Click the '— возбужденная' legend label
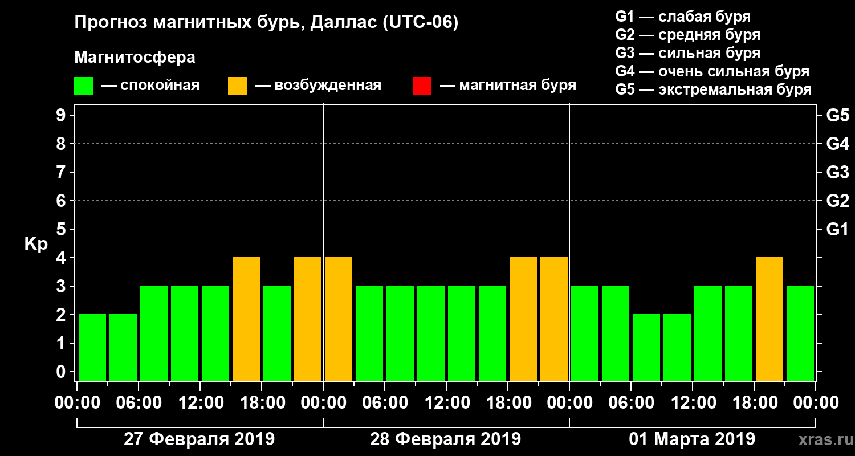 point(319,85)
